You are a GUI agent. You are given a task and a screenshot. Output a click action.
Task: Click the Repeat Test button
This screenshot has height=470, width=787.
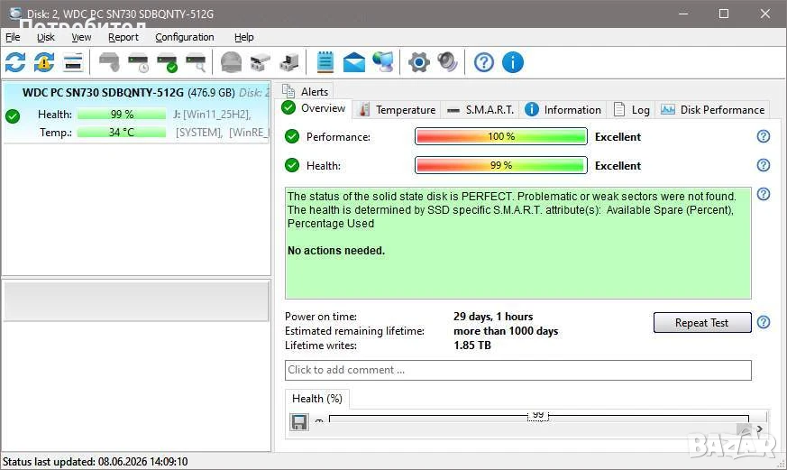click(x=701, y=323)
